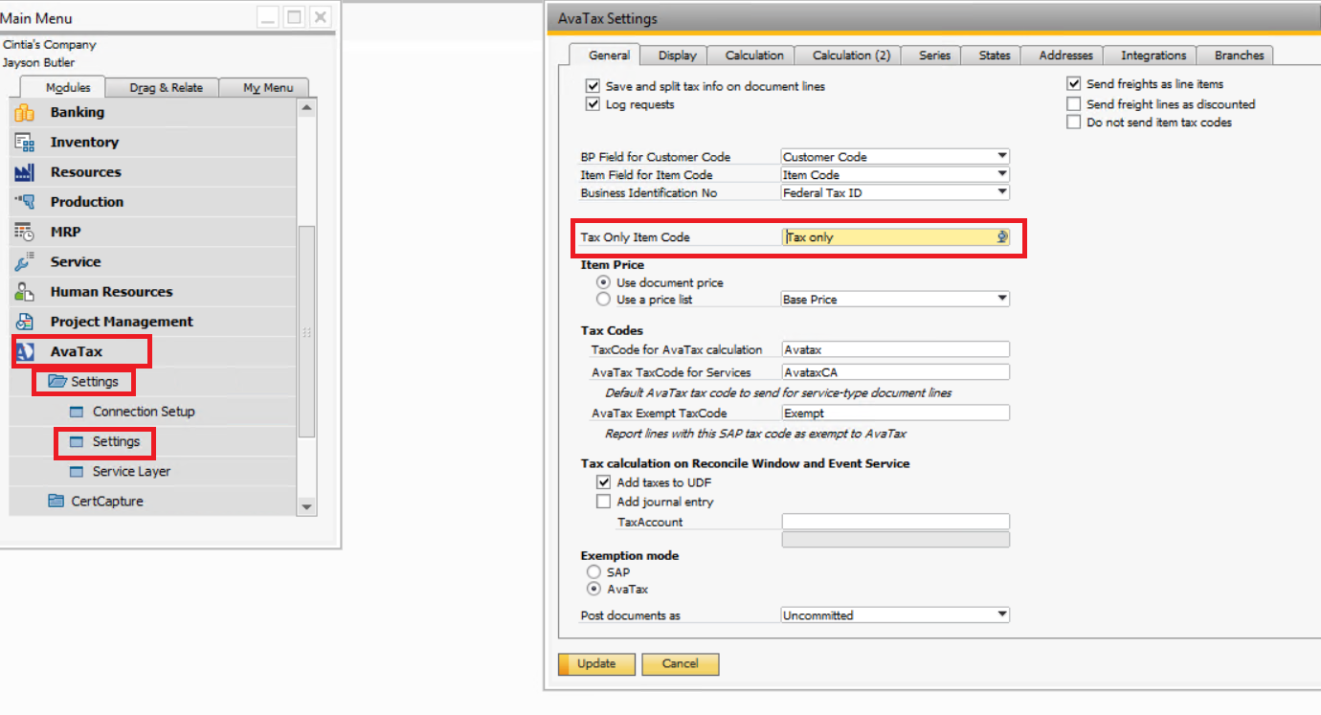Click the TaxAccount input field
The width and height of the screenshot is (1321, 715).
(x=895, y=522)
